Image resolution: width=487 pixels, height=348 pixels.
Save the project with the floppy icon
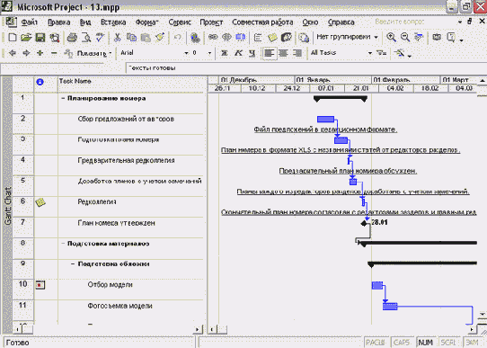pos(40,38)
